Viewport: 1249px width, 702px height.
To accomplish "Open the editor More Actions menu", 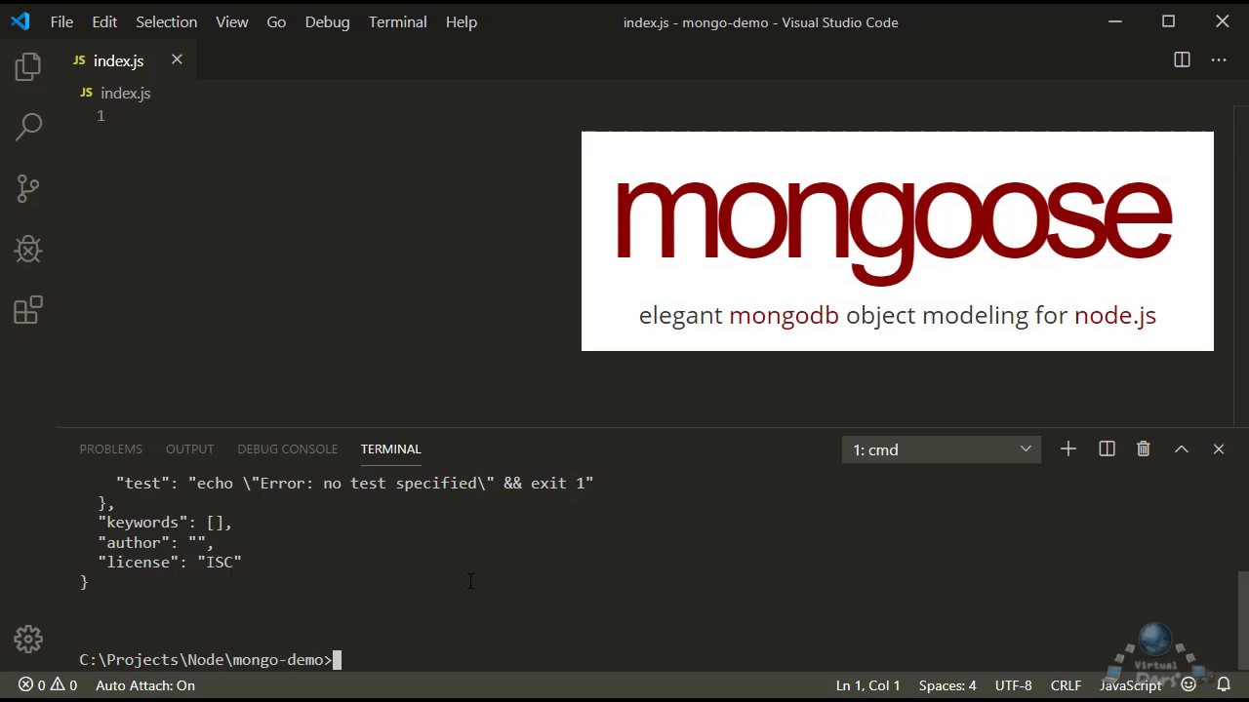I will pyautogui.click(x=1219, y=59).
